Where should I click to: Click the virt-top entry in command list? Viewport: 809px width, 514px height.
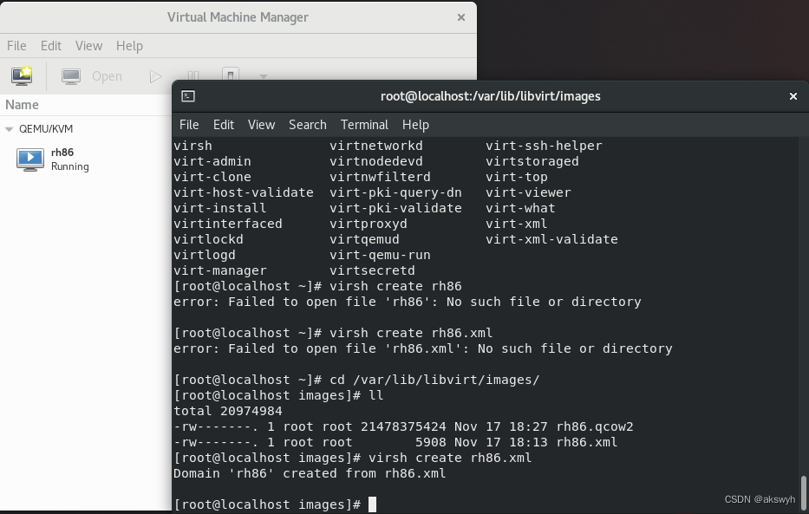point(517,177)
